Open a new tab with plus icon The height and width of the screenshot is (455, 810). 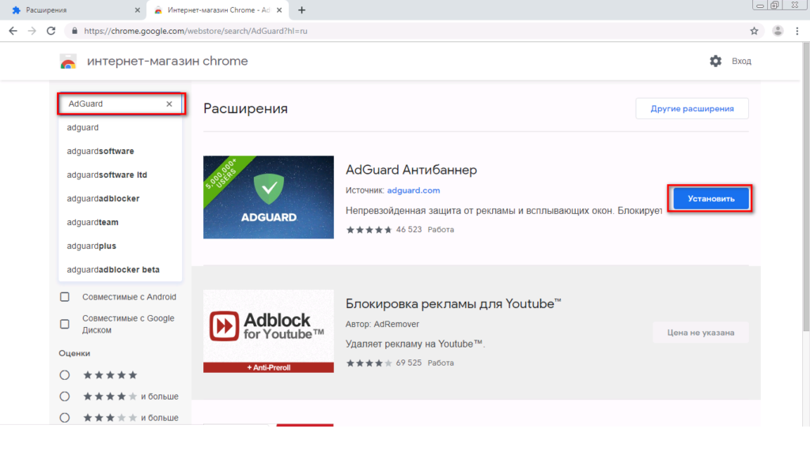point(301,10)
